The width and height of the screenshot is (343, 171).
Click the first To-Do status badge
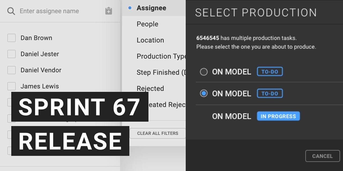coord(270,72)
